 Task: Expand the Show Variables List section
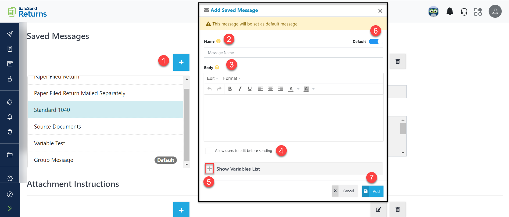(209, 169)
